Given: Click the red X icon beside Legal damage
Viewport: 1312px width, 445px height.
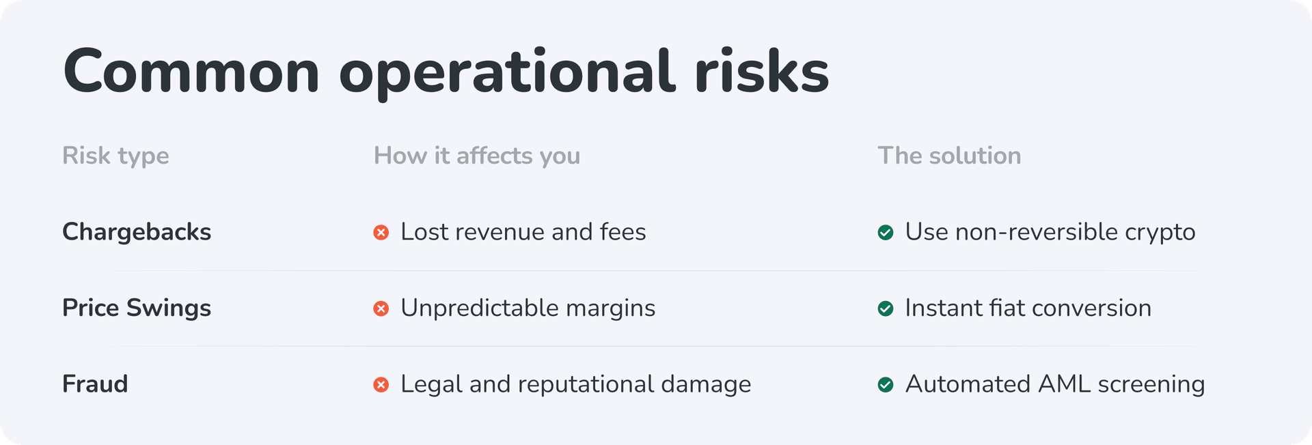Looking at the screenshot, I should [381, 385].
